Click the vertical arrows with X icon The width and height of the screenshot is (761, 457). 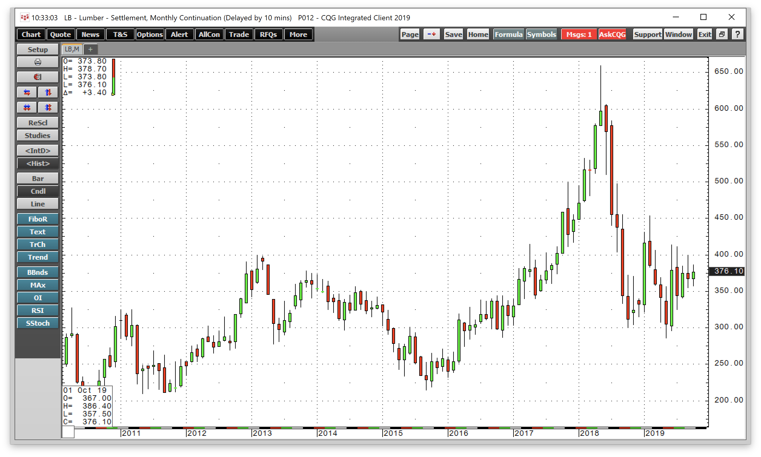click(x=48, y=107)
